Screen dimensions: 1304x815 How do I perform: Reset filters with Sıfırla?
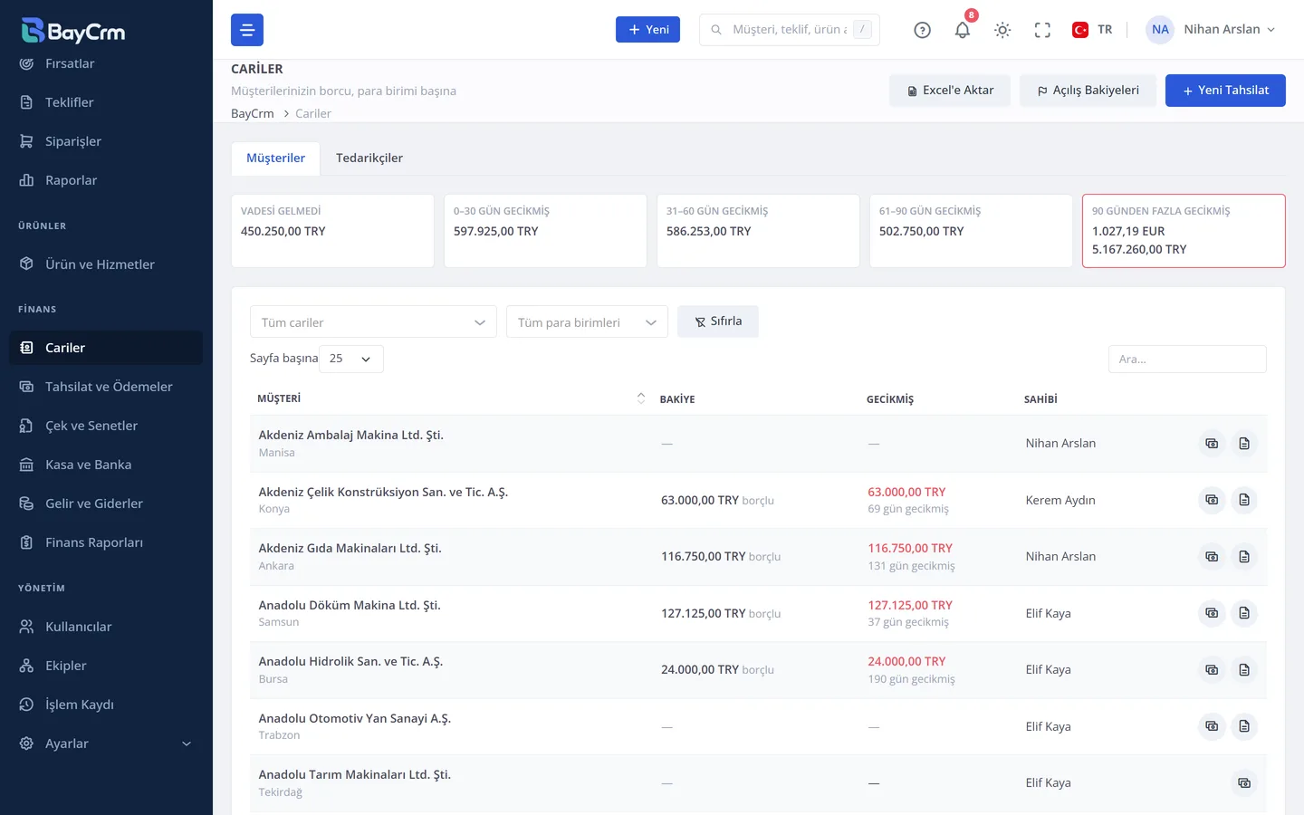click(718, 321)
